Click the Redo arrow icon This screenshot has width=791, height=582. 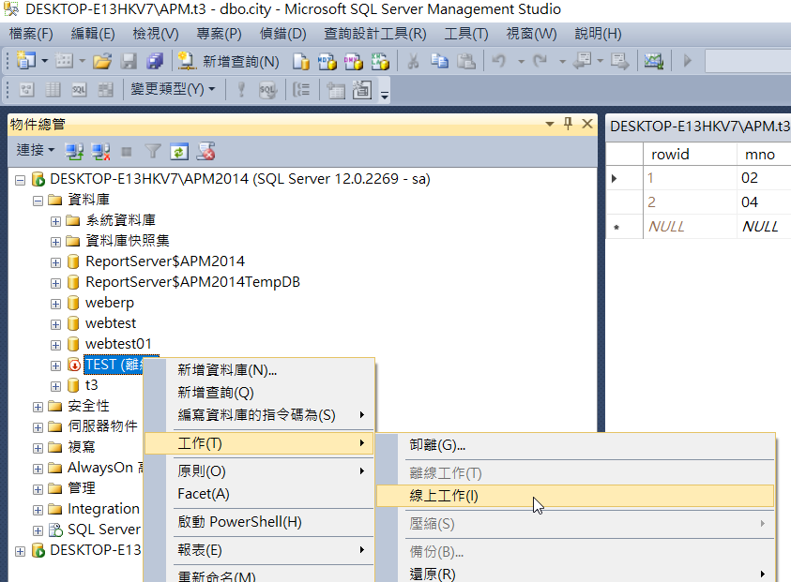540,62
